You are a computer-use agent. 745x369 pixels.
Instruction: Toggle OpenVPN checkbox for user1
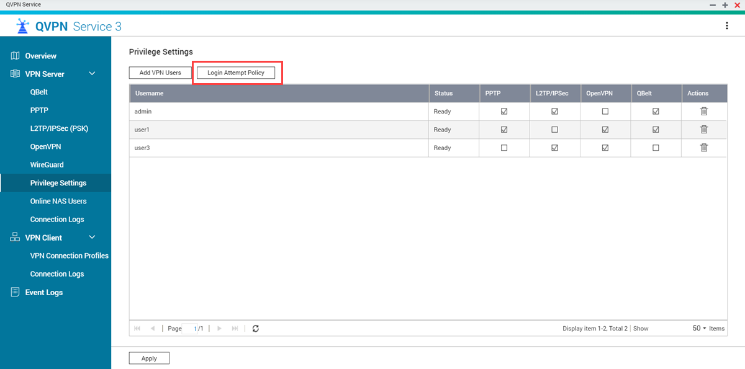(605, 130)
